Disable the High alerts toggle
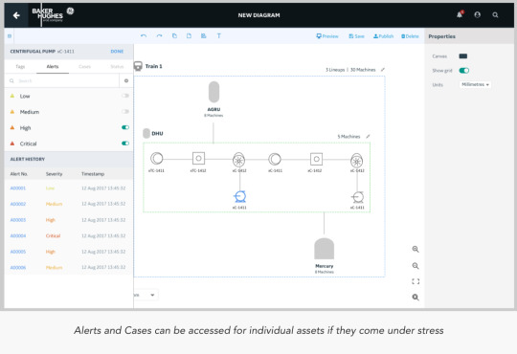 pyautogui.click(x=125, y=127)
